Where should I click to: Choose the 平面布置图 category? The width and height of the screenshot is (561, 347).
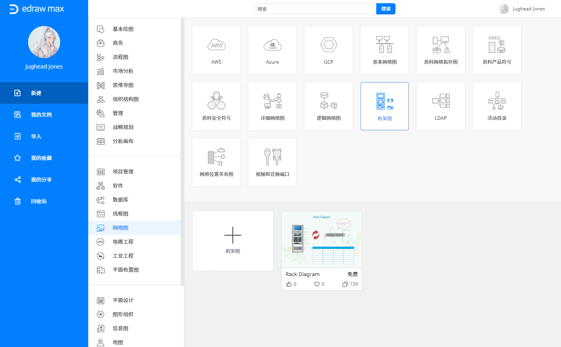pos(135,270)
